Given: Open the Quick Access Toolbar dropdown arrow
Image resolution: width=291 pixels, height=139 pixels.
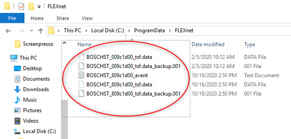Looking at the screenshot, I should pos(39,7).
